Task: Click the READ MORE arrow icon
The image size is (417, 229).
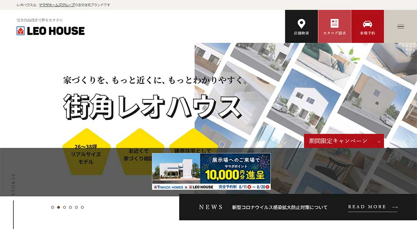Action: (x=394, y=207)
